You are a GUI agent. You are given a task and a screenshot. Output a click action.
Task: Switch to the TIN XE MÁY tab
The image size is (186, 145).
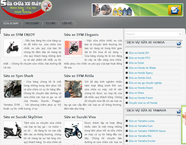point(32,23)
